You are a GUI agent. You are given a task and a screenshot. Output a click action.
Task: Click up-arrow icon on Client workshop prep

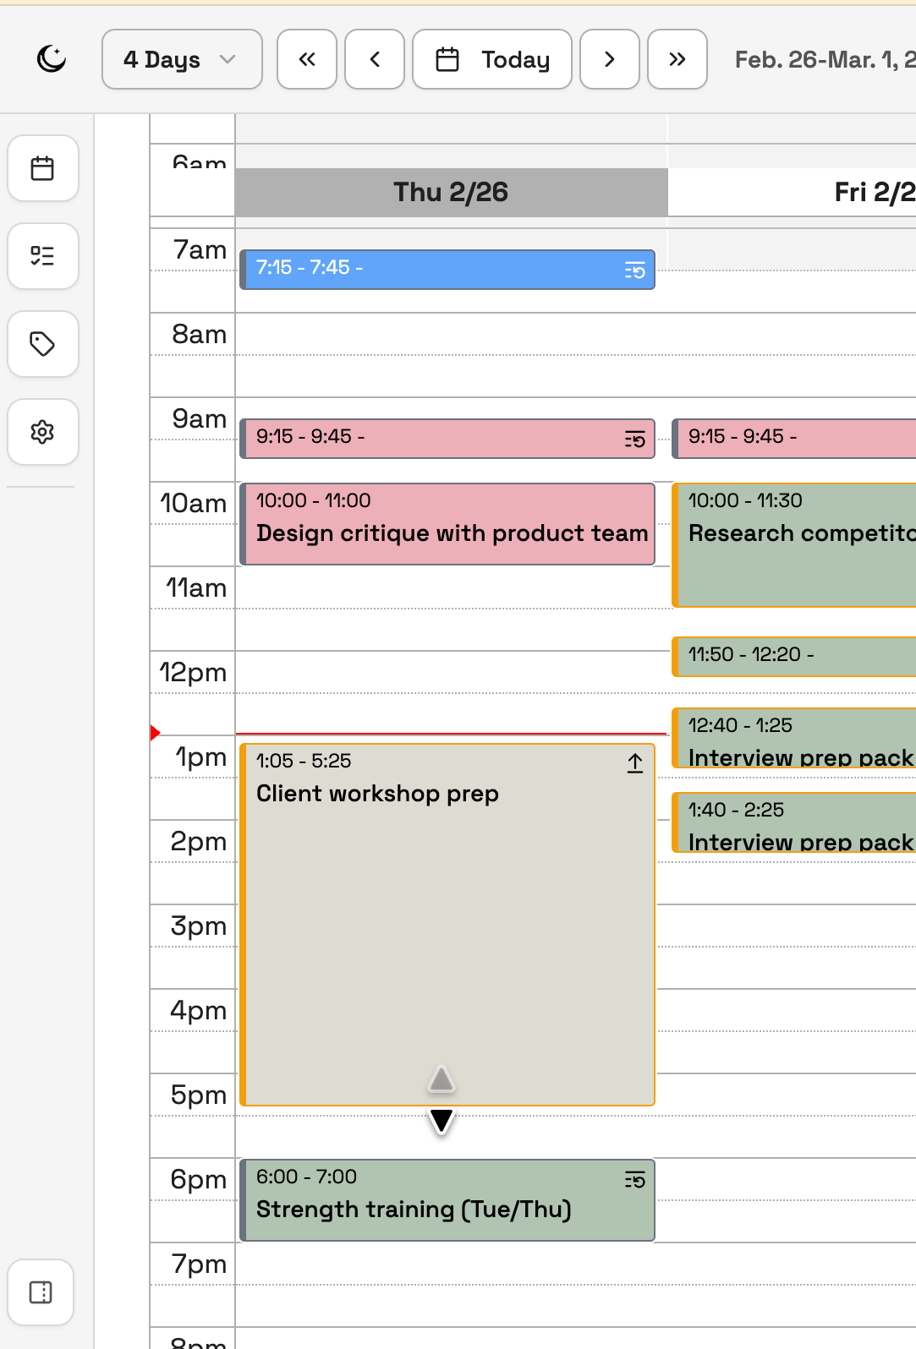pyautogui.click(x=635, y=763)
